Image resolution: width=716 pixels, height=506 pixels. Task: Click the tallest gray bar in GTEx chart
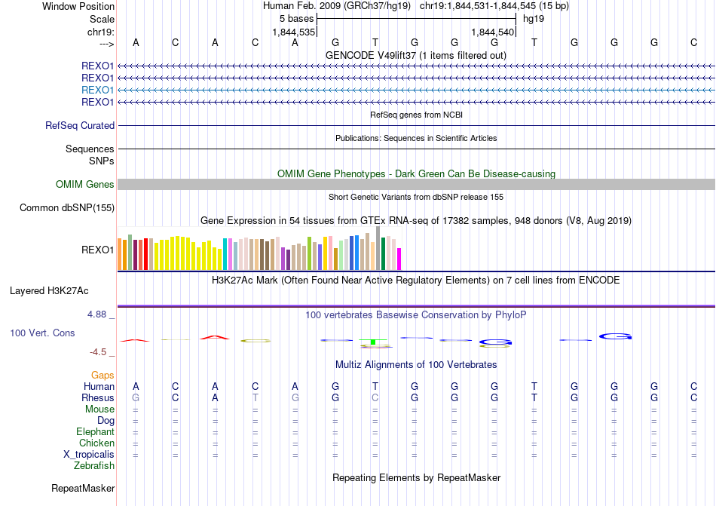(x=378, y=248)
